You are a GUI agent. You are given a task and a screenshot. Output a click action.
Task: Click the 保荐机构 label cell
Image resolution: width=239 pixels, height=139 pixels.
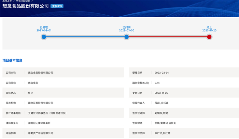[11, 103]
